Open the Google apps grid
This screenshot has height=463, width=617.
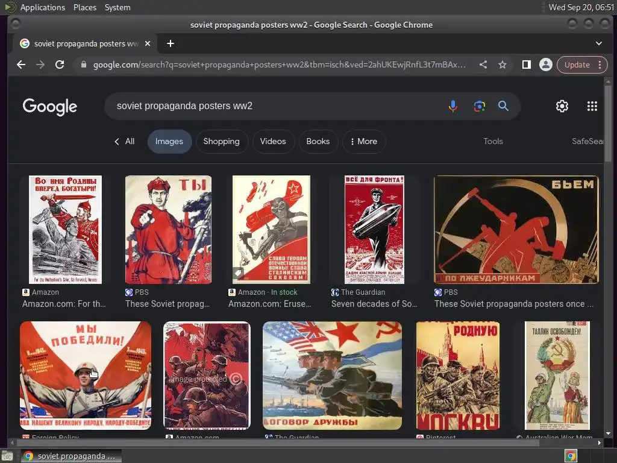click(x=592, y=106)
